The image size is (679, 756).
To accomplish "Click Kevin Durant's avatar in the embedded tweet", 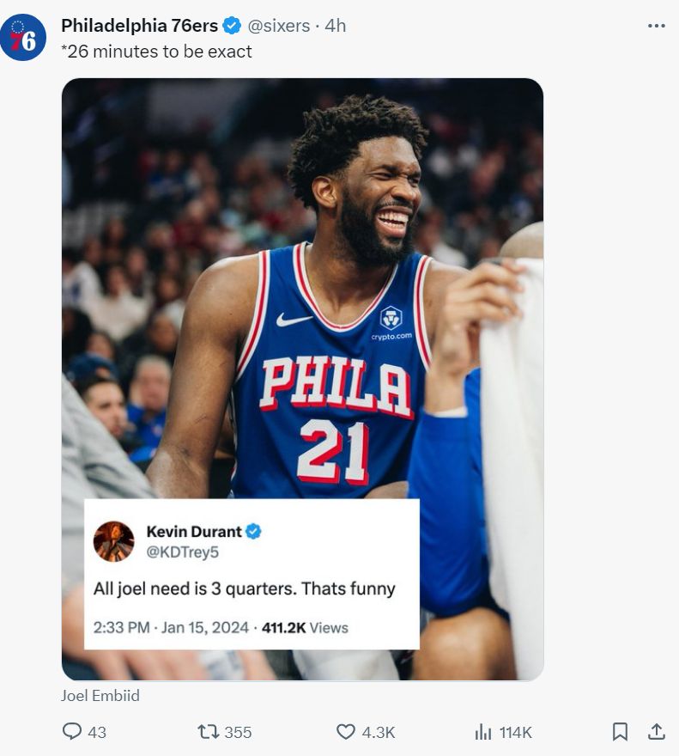I will (113, 541).
